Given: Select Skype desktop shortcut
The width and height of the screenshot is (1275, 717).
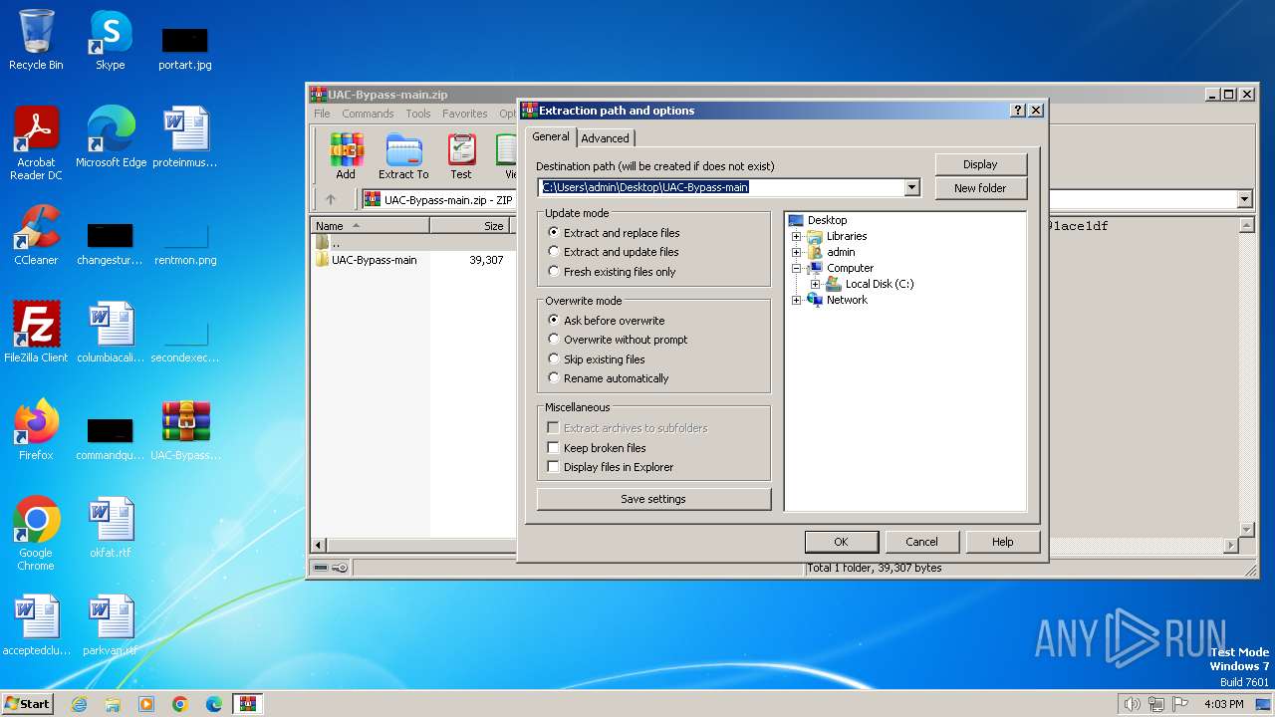Looking at the screenshot, I should point(110,40).
